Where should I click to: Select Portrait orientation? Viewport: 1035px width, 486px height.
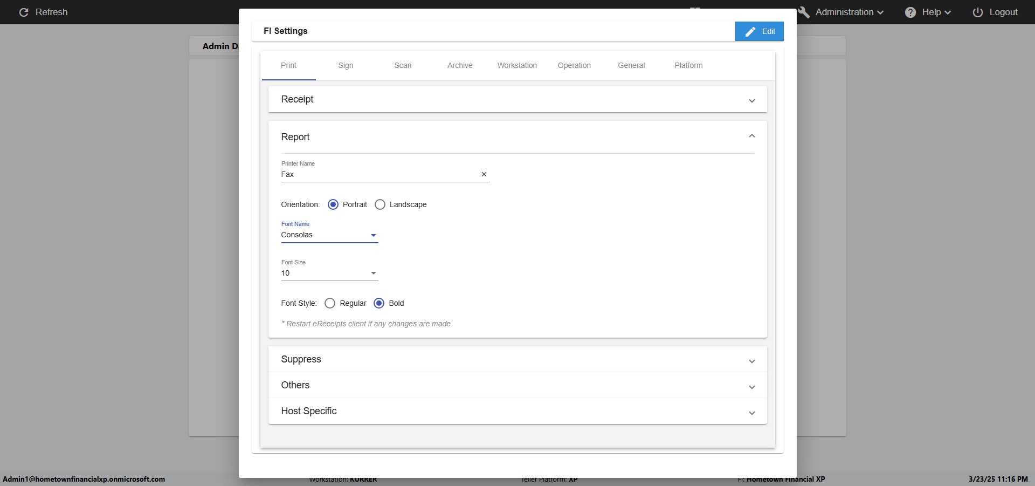coord(333,204)
